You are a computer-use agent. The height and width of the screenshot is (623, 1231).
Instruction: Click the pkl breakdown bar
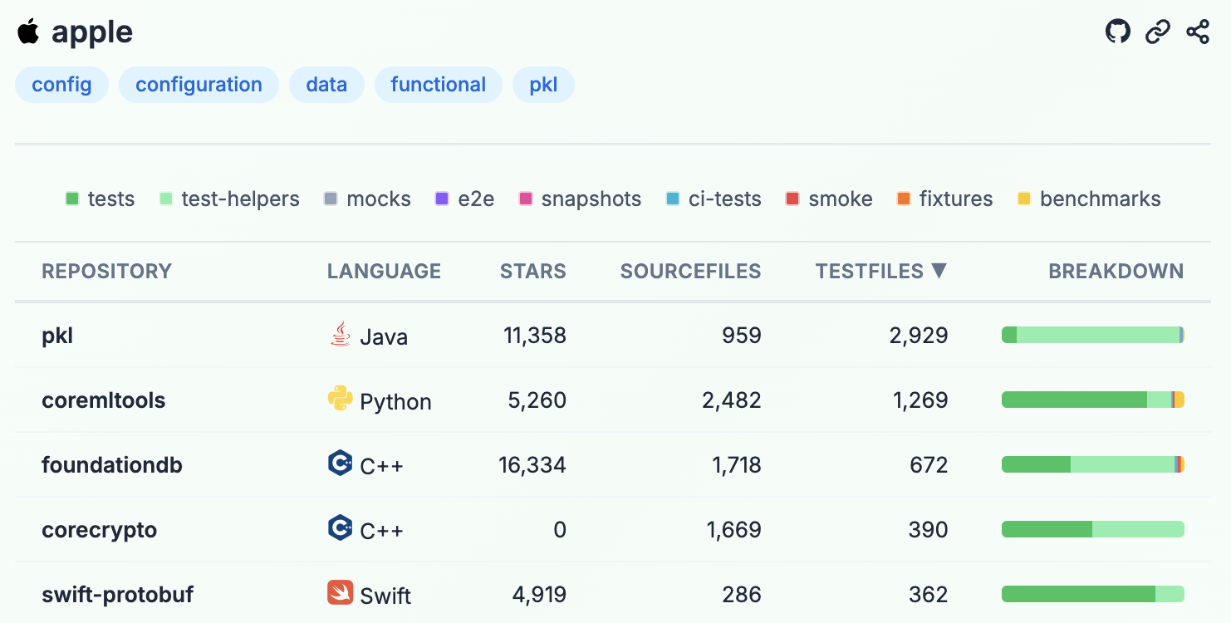1093,335
